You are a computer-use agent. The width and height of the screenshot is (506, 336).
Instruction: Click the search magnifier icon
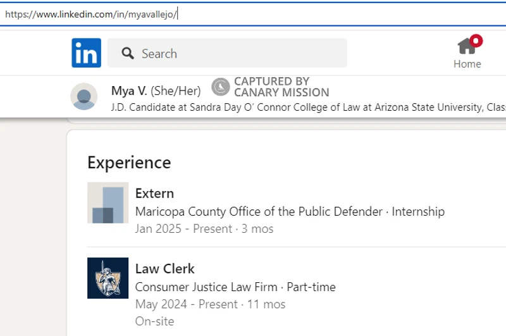pyautogui.click(x=128, y=53)
